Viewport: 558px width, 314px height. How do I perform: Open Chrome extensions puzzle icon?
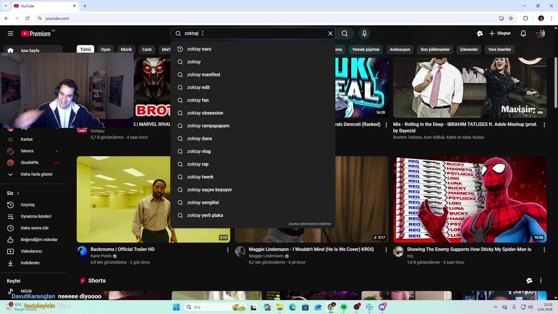pyautogui.click(x=525, y=18)
